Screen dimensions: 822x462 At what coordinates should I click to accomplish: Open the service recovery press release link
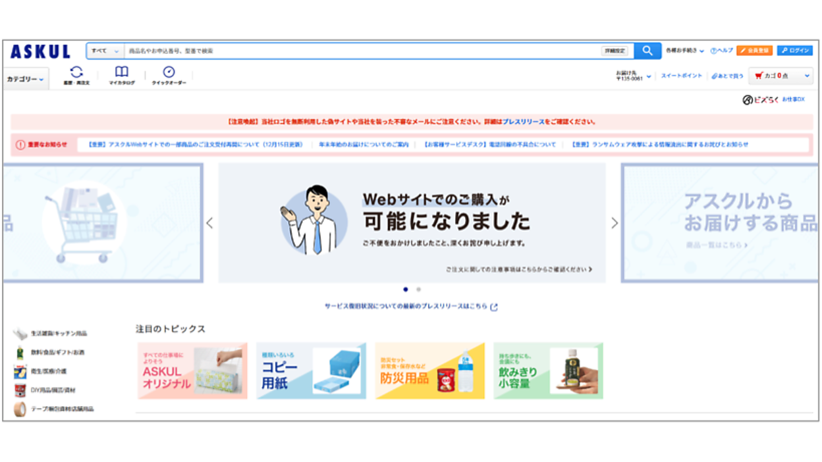[406, 307]
